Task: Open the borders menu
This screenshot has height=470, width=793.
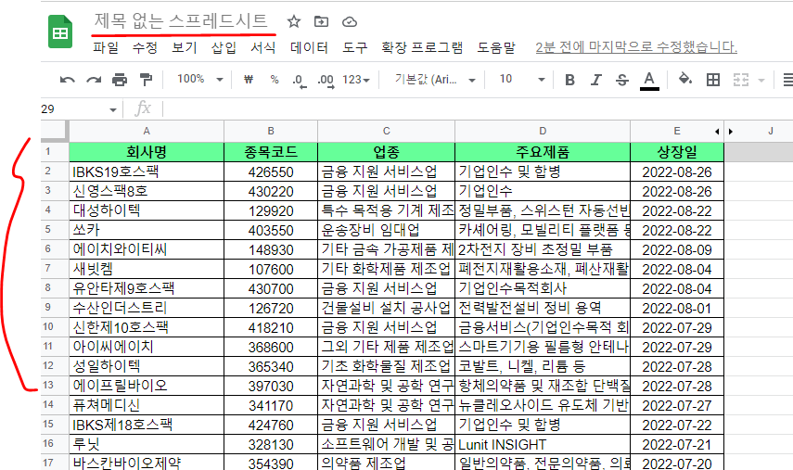Action: pos(713,80)
